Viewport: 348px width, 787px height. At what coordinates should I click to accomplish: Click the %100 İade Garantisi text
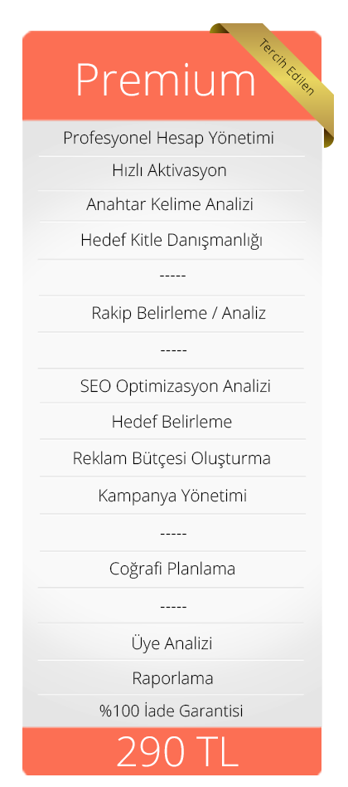(172, 711)
